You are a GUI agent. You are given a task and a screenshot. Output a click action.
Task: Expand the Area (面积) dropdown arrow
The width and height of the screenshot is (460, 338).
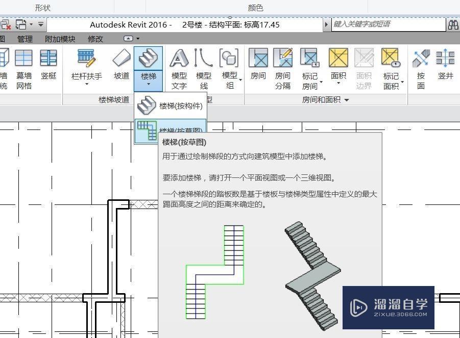pyautogui.click(x=338, y=84)
